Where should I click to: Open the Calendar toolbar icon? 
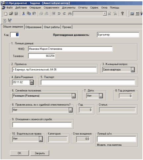click(137, 14)
